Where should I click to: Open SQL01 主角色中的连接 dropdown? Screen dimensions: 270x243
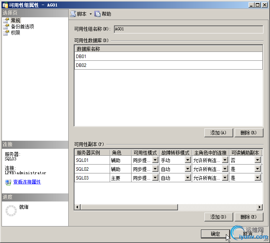[x=225, y=160]
